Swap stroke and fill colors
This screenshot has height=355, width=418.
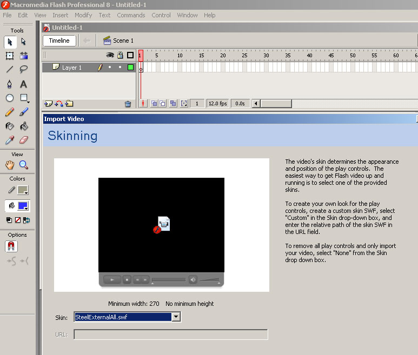click(x=26, y=220)
